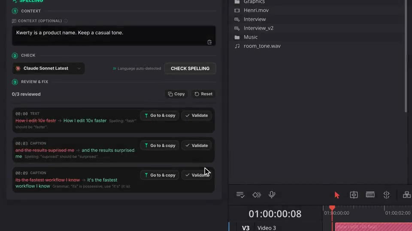
Task: Select the dynamic trim tool icon
Action: 370,195
